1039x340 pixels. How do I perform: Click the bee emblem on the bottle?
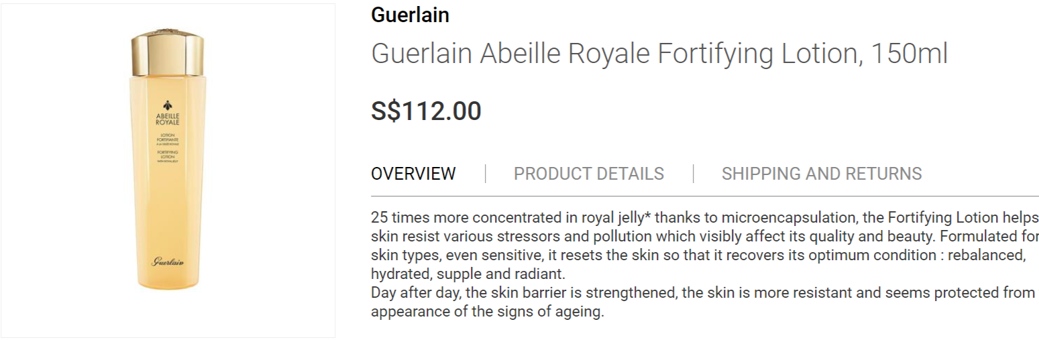pyautogui.click(x=168, y=105)
